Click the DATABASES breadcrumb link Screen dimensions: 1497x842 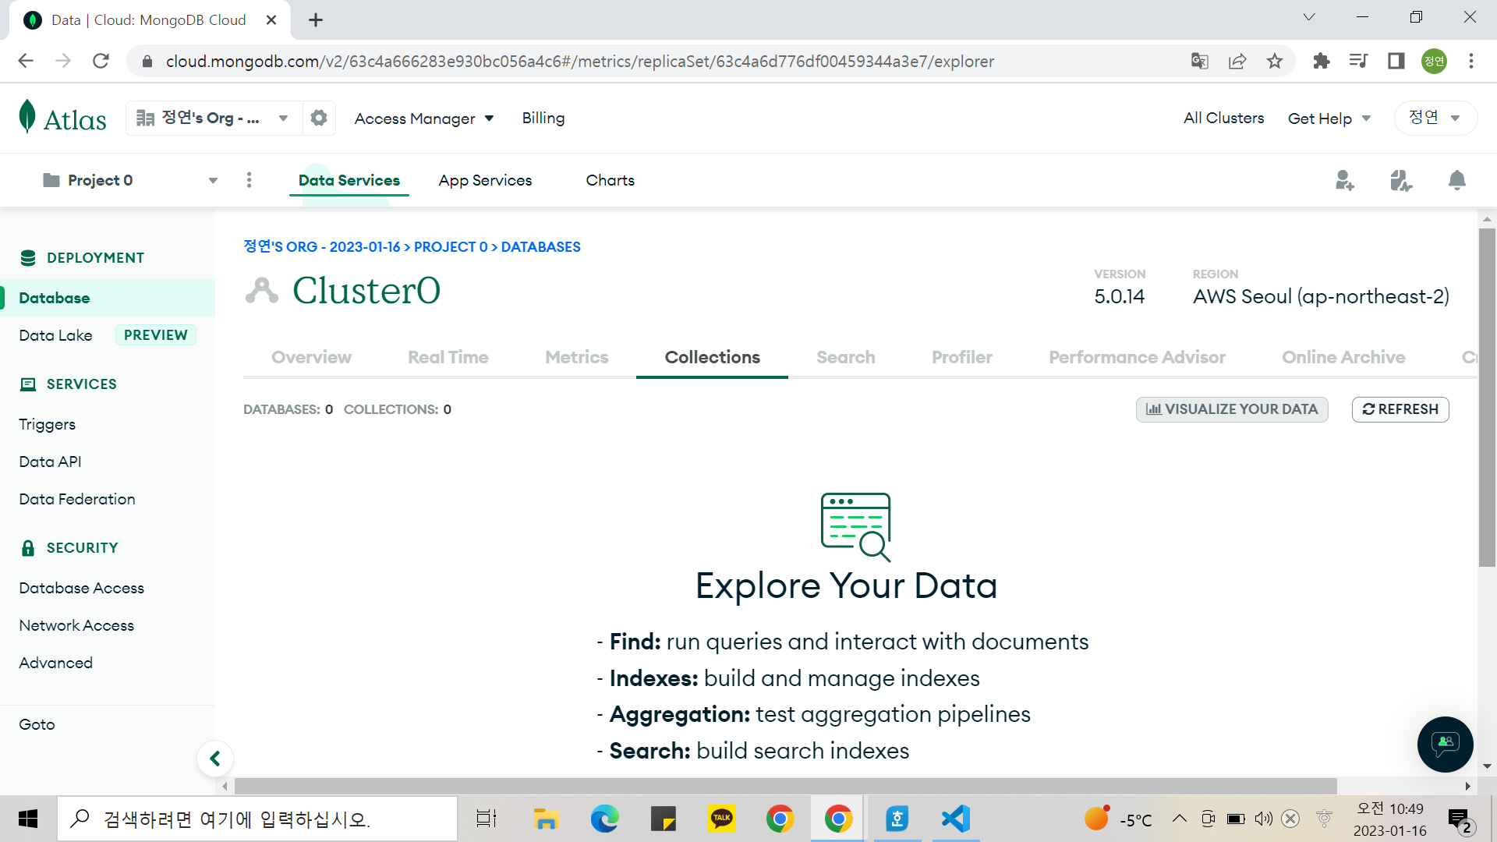(541, 247)
